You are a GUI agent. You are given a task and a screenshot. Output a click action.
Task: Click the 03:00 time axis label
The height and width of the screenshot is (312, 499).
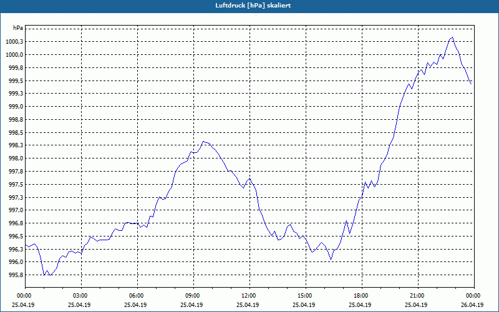(x=82, y=296)
